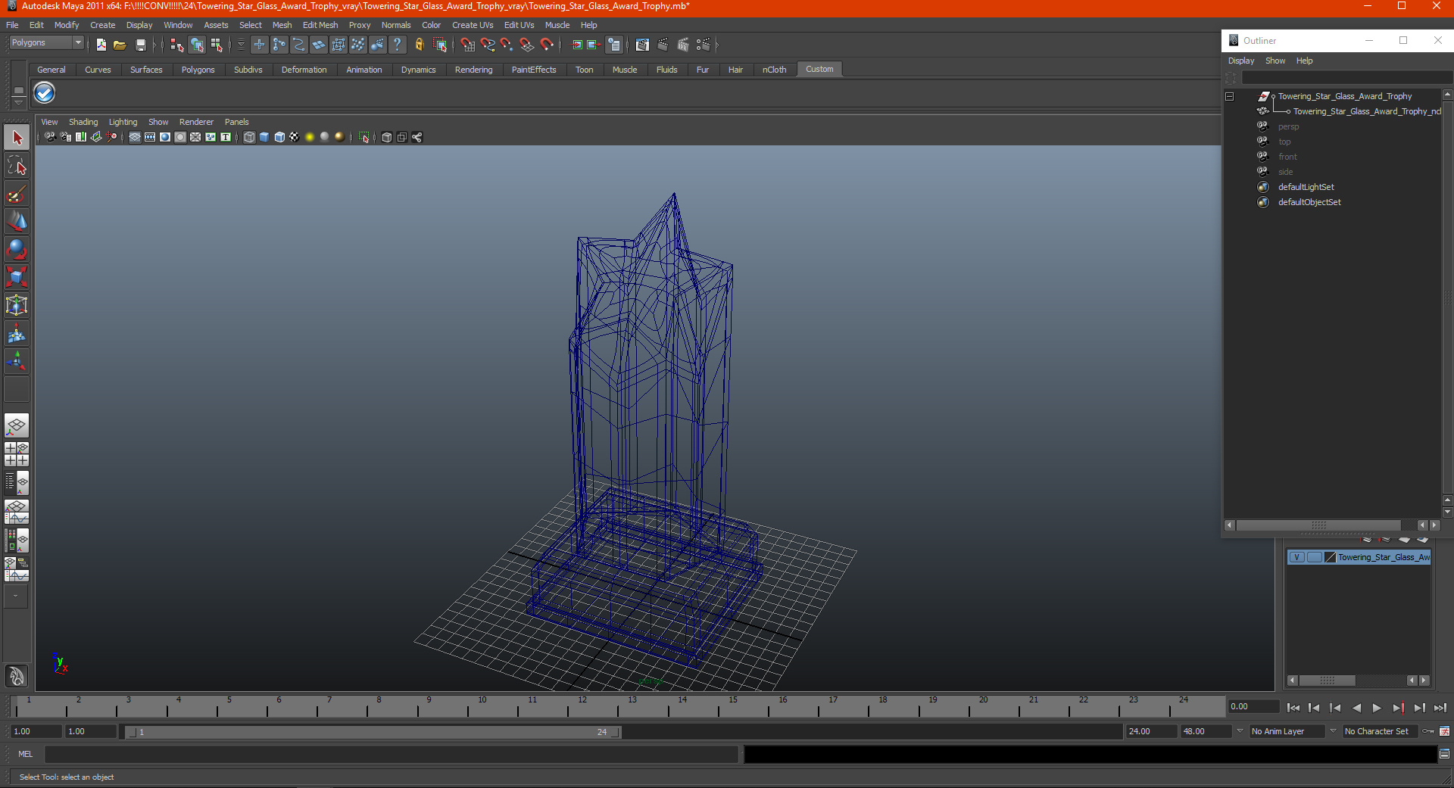
Task: Toggle Snap to points magnet
Action: coord(507,45)
